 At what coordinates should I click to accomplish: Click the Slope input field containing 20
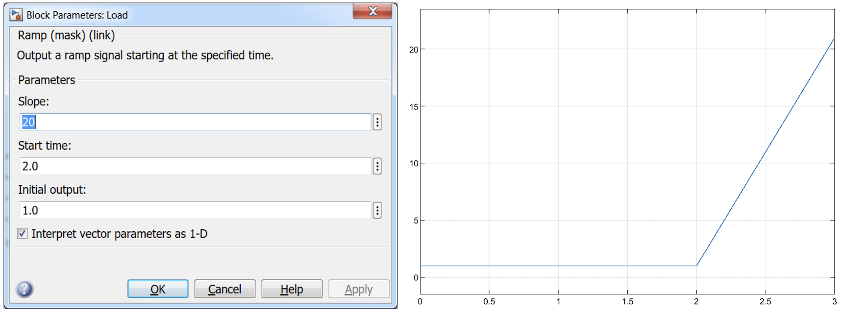(x=195, y=122)
